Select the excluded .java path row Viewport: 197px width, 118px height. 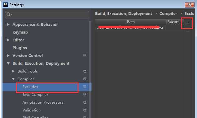(x=131, y=27)
